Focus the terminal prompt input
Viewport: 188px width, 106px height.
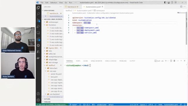point(90,65)
